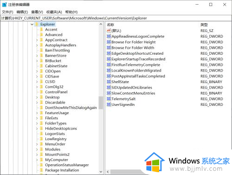Click the string icon of (默认) value
The image size is (232, 175).
tap(109, 31)
